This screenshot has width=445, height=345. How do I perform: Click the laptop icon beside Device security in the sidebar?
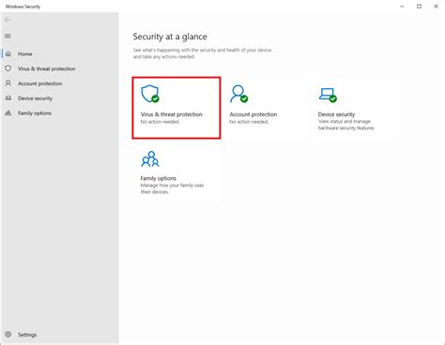coord(8,98)
